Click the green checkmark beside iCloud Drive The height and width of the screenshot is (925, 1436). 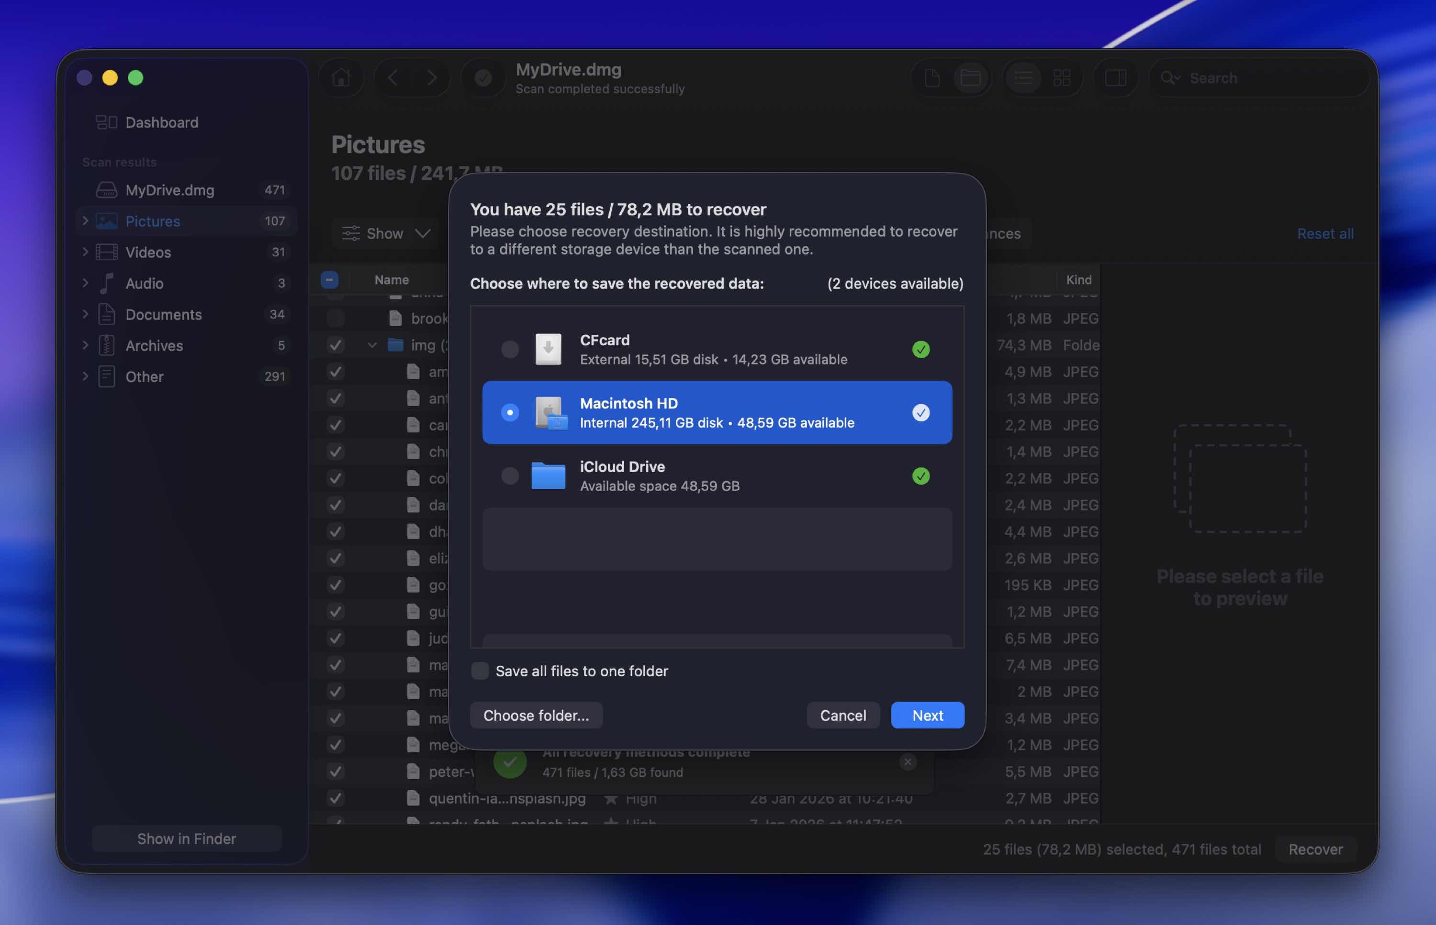coord(921,476)
